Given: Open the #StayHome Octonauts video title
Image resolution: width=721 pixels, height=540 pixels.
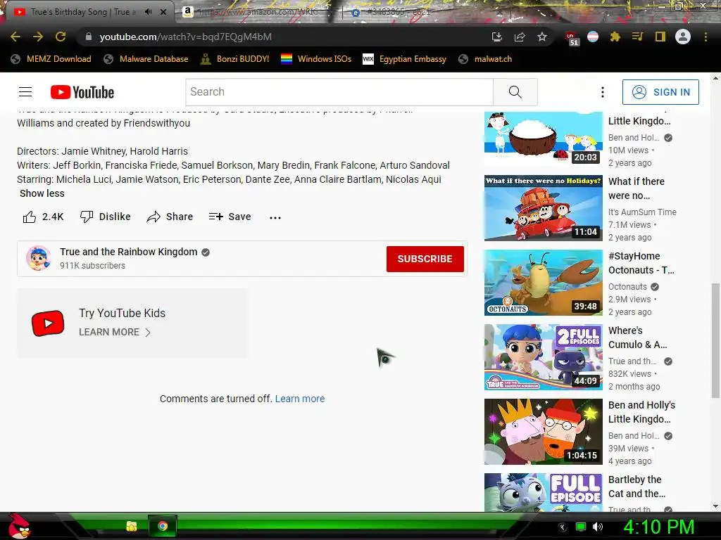Looking at the screenshot, I should pos(641,263).
